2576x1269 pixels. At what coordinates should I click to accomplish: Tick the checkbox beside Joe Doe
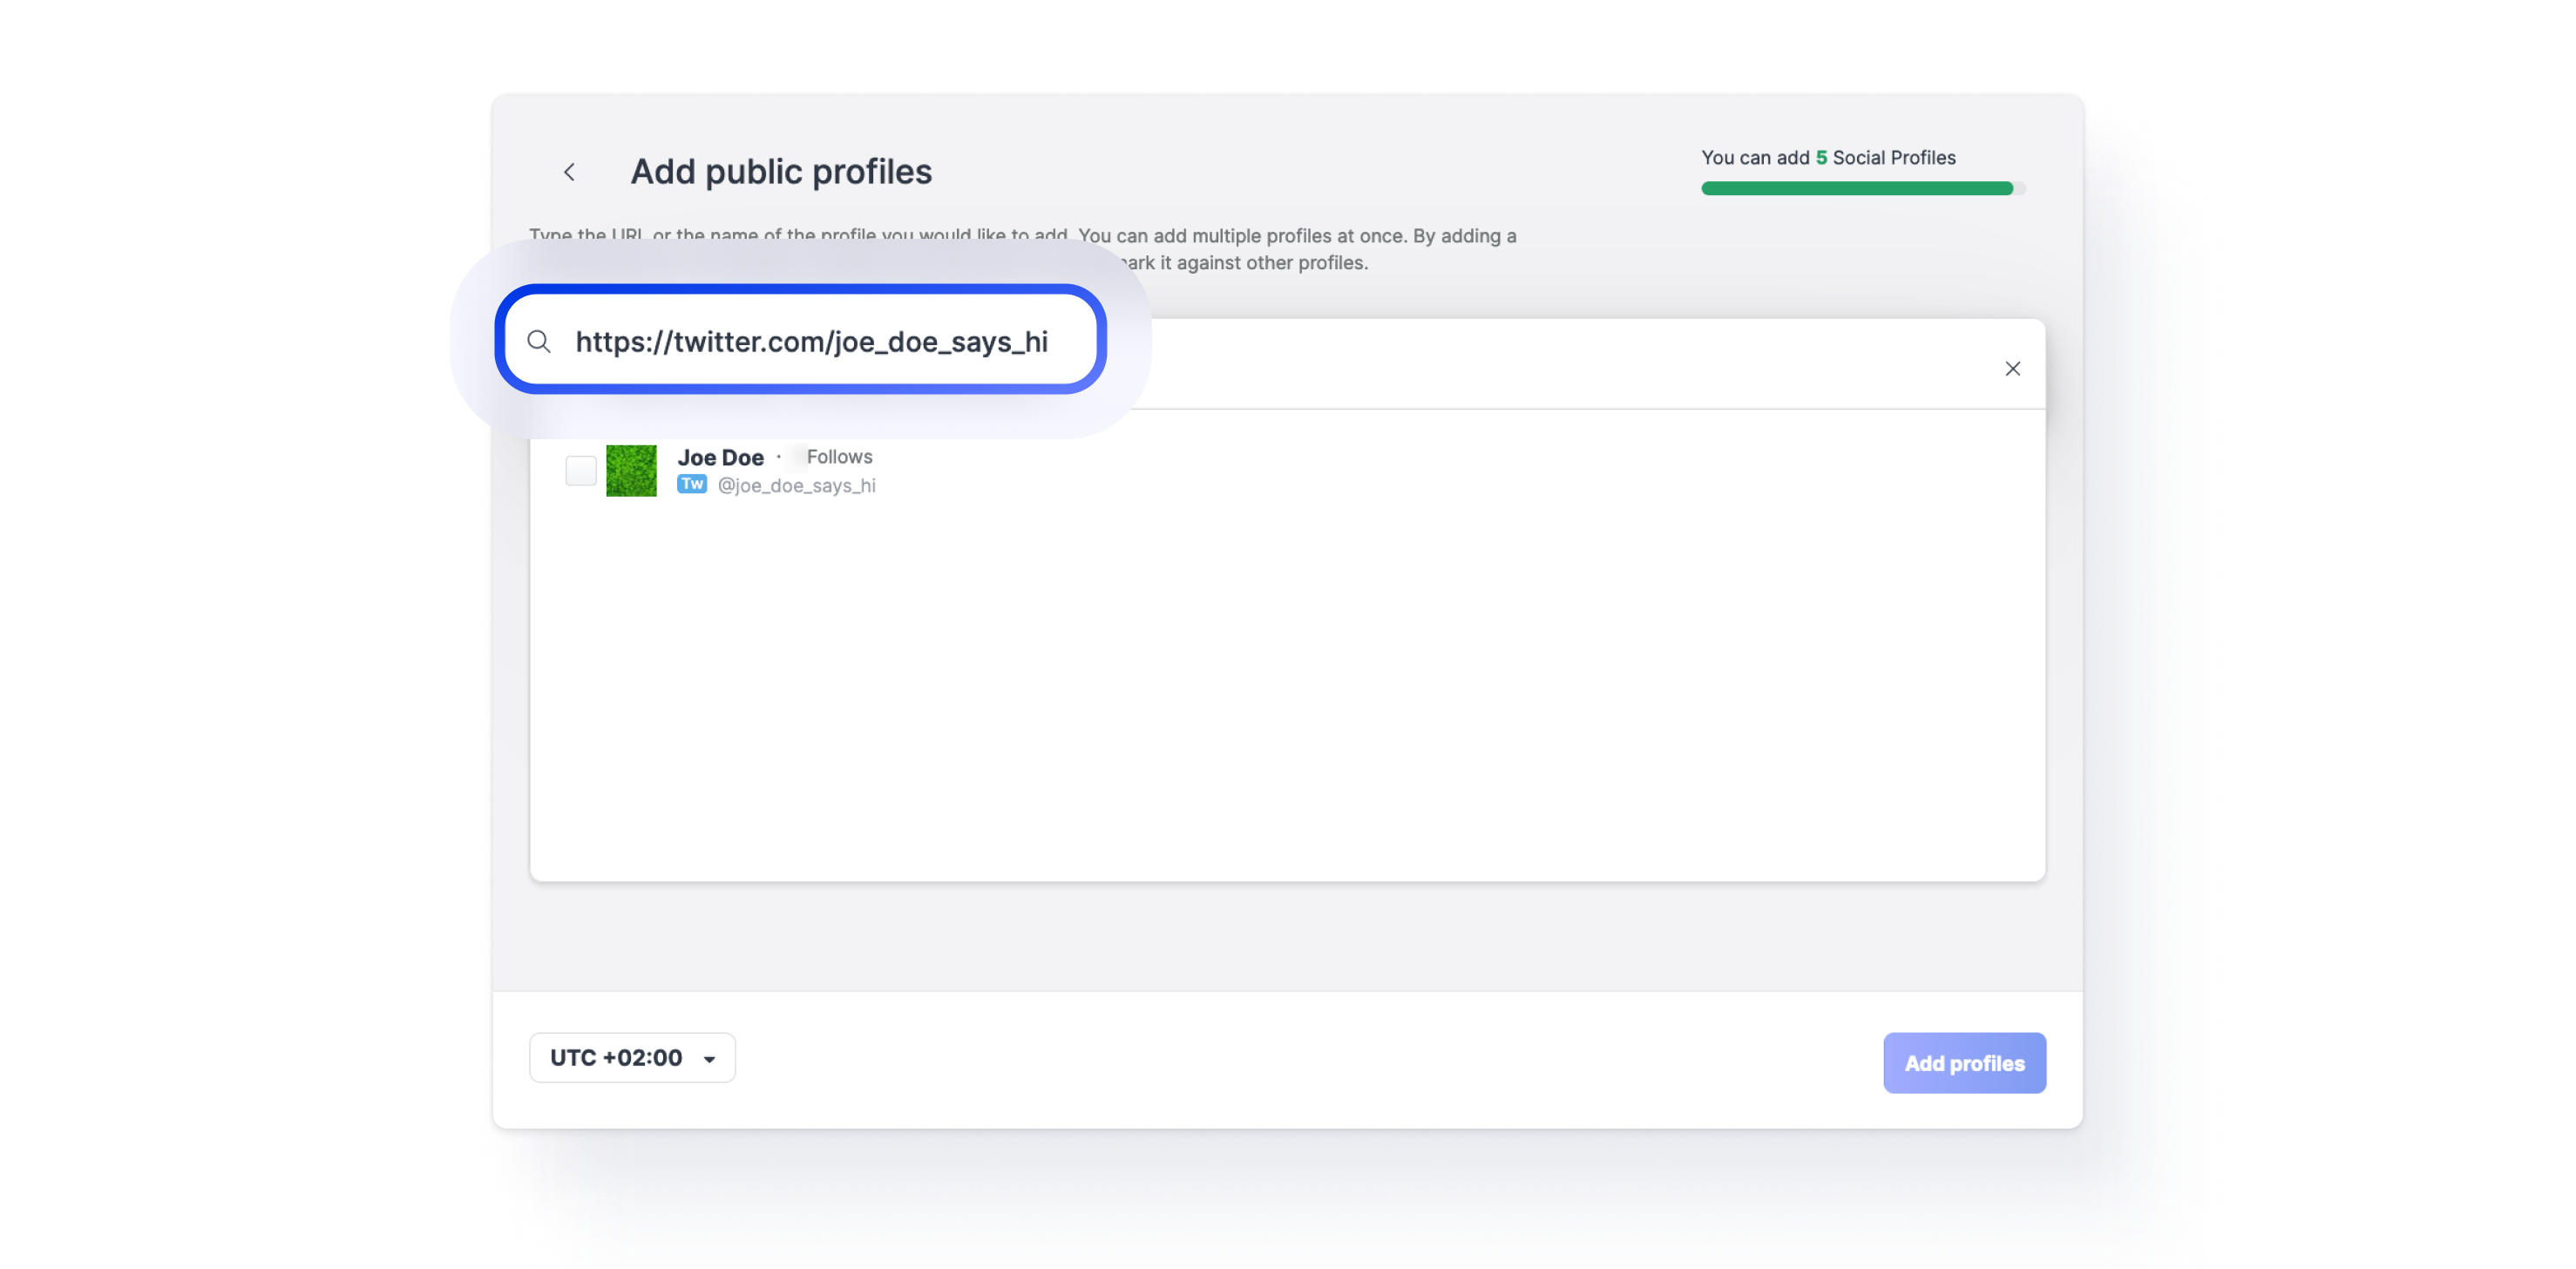pos(581,471)
